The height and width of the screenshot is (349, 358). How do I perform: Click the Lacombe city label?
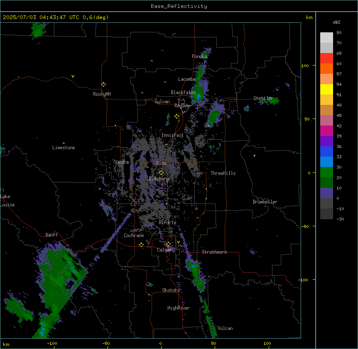tap(187, 79)
